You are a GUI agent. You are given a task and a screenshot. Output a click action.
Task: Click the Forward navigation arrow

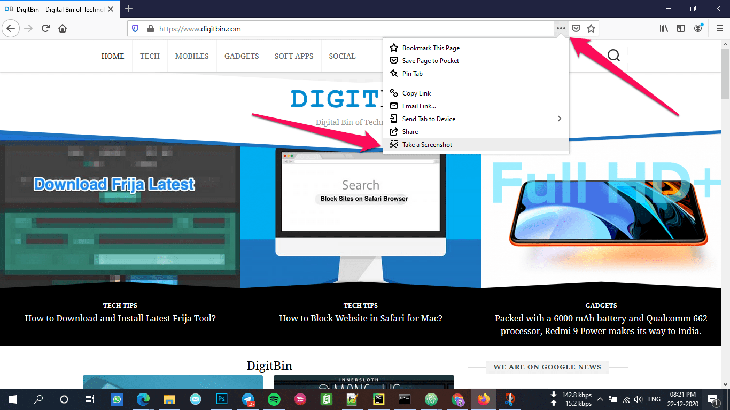(x=28, y=28)
